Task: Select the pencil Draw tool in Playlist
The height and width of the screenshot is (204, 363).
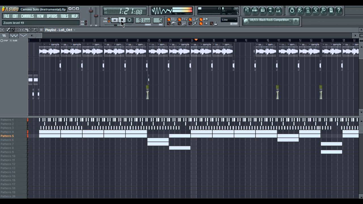Action: [x=8, y=30]
